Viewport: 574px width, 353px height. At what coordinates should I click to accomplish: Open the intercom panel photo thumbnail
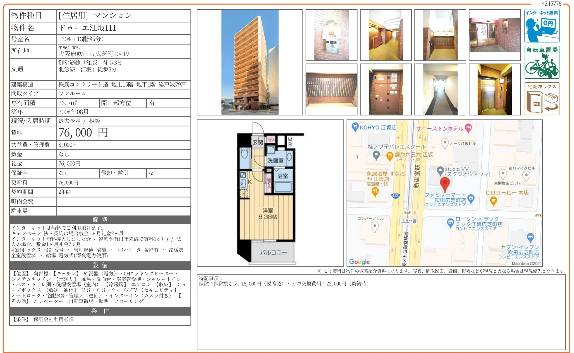click(x=331, y=35)
